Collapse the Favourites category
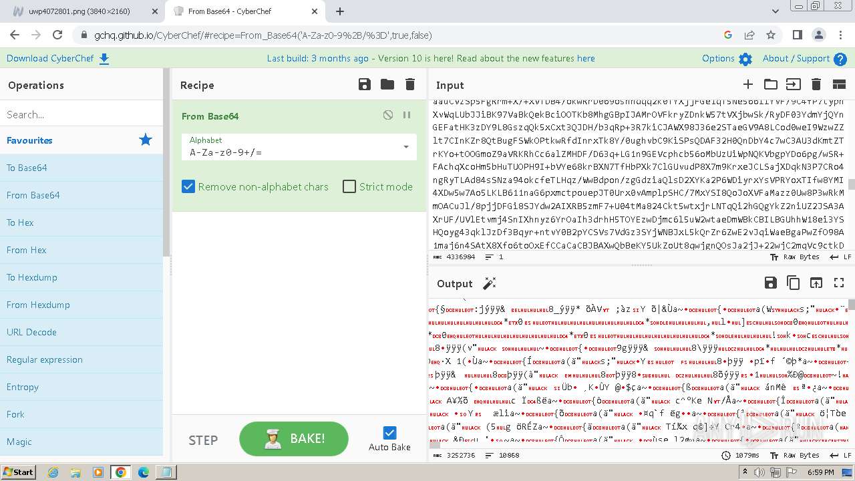This screenshot has width=855, height=481. 81,140
